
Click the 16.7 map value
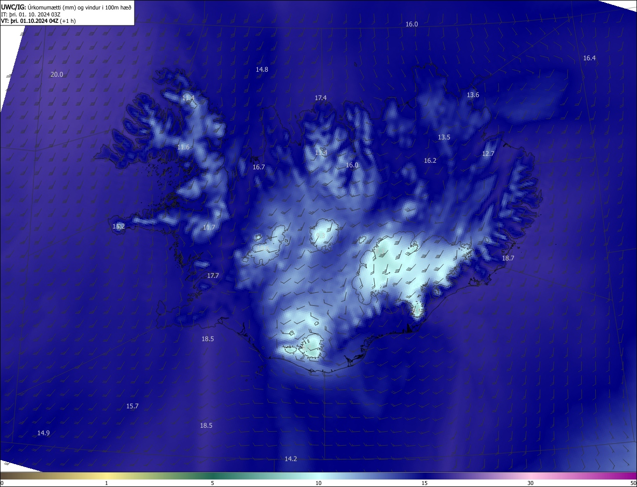coord(259,167)
